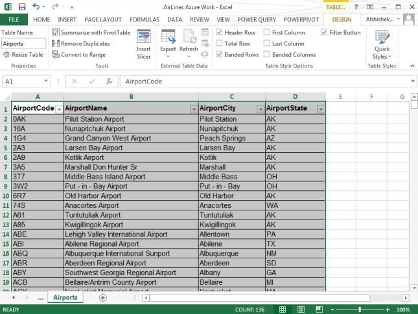Image resolution: width=418 pixels, height=314 pixels.
Task: Click the user account avatar icon
Action: coord(409,19)
